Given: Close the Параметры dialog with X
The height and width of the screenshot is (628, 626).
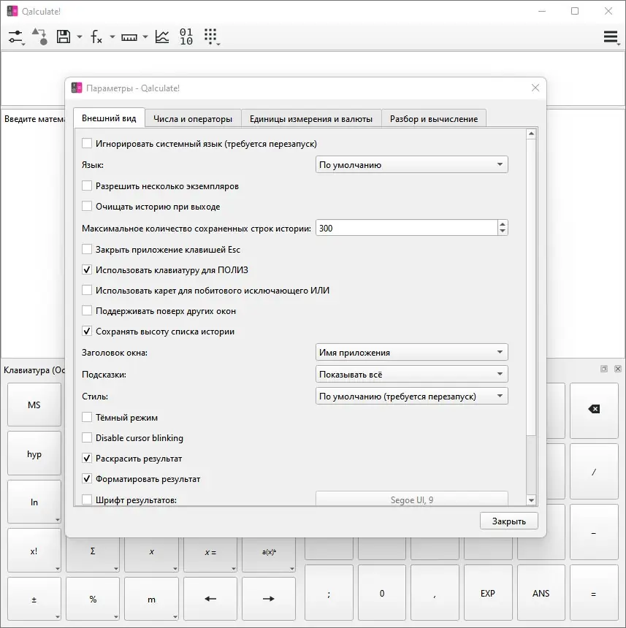Looking at the screenshot, I should point(535,88).
